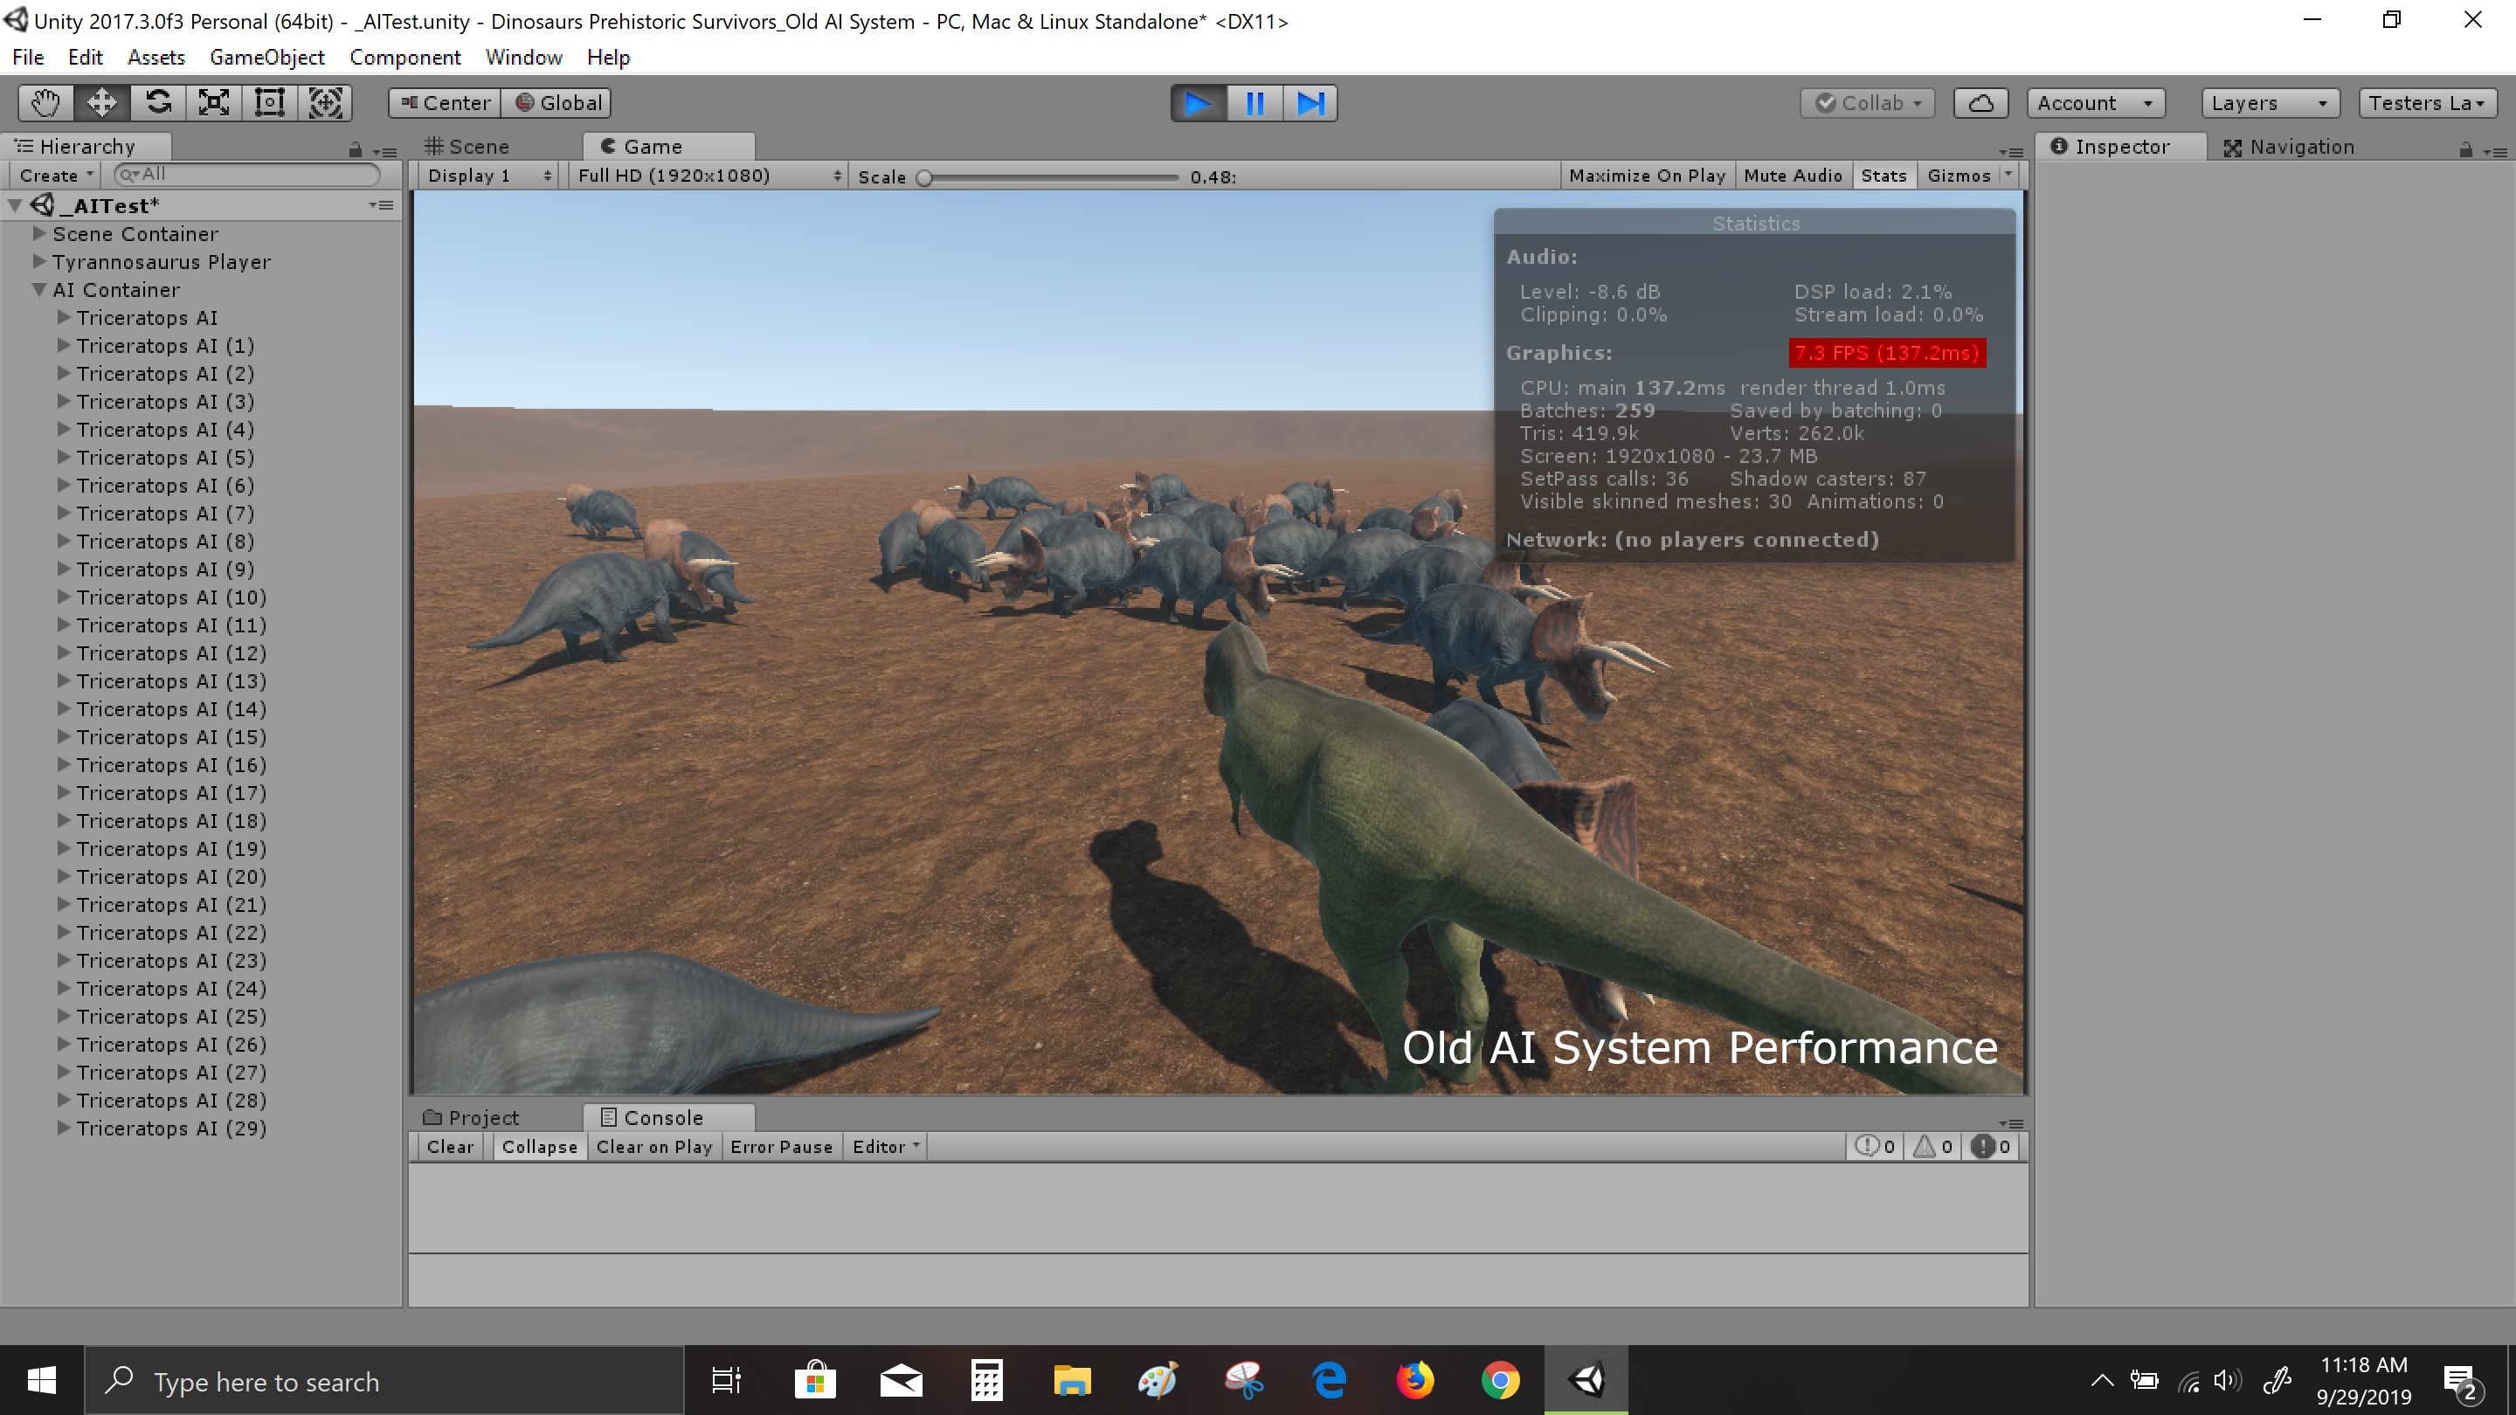
Task: Select the Rotate tool
Action: (158, 102)
